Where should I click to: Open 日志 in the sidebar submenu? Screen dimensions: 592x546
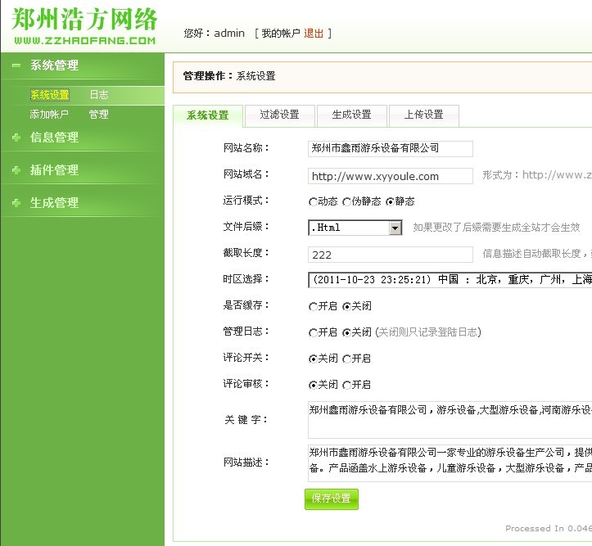pos(98,95)
